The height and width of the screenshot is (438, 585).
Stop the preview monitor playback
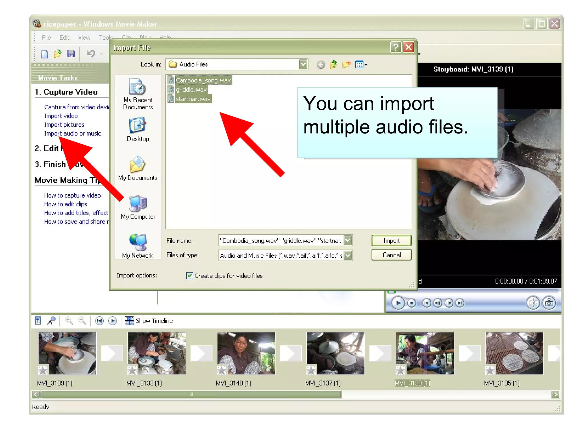411,303
